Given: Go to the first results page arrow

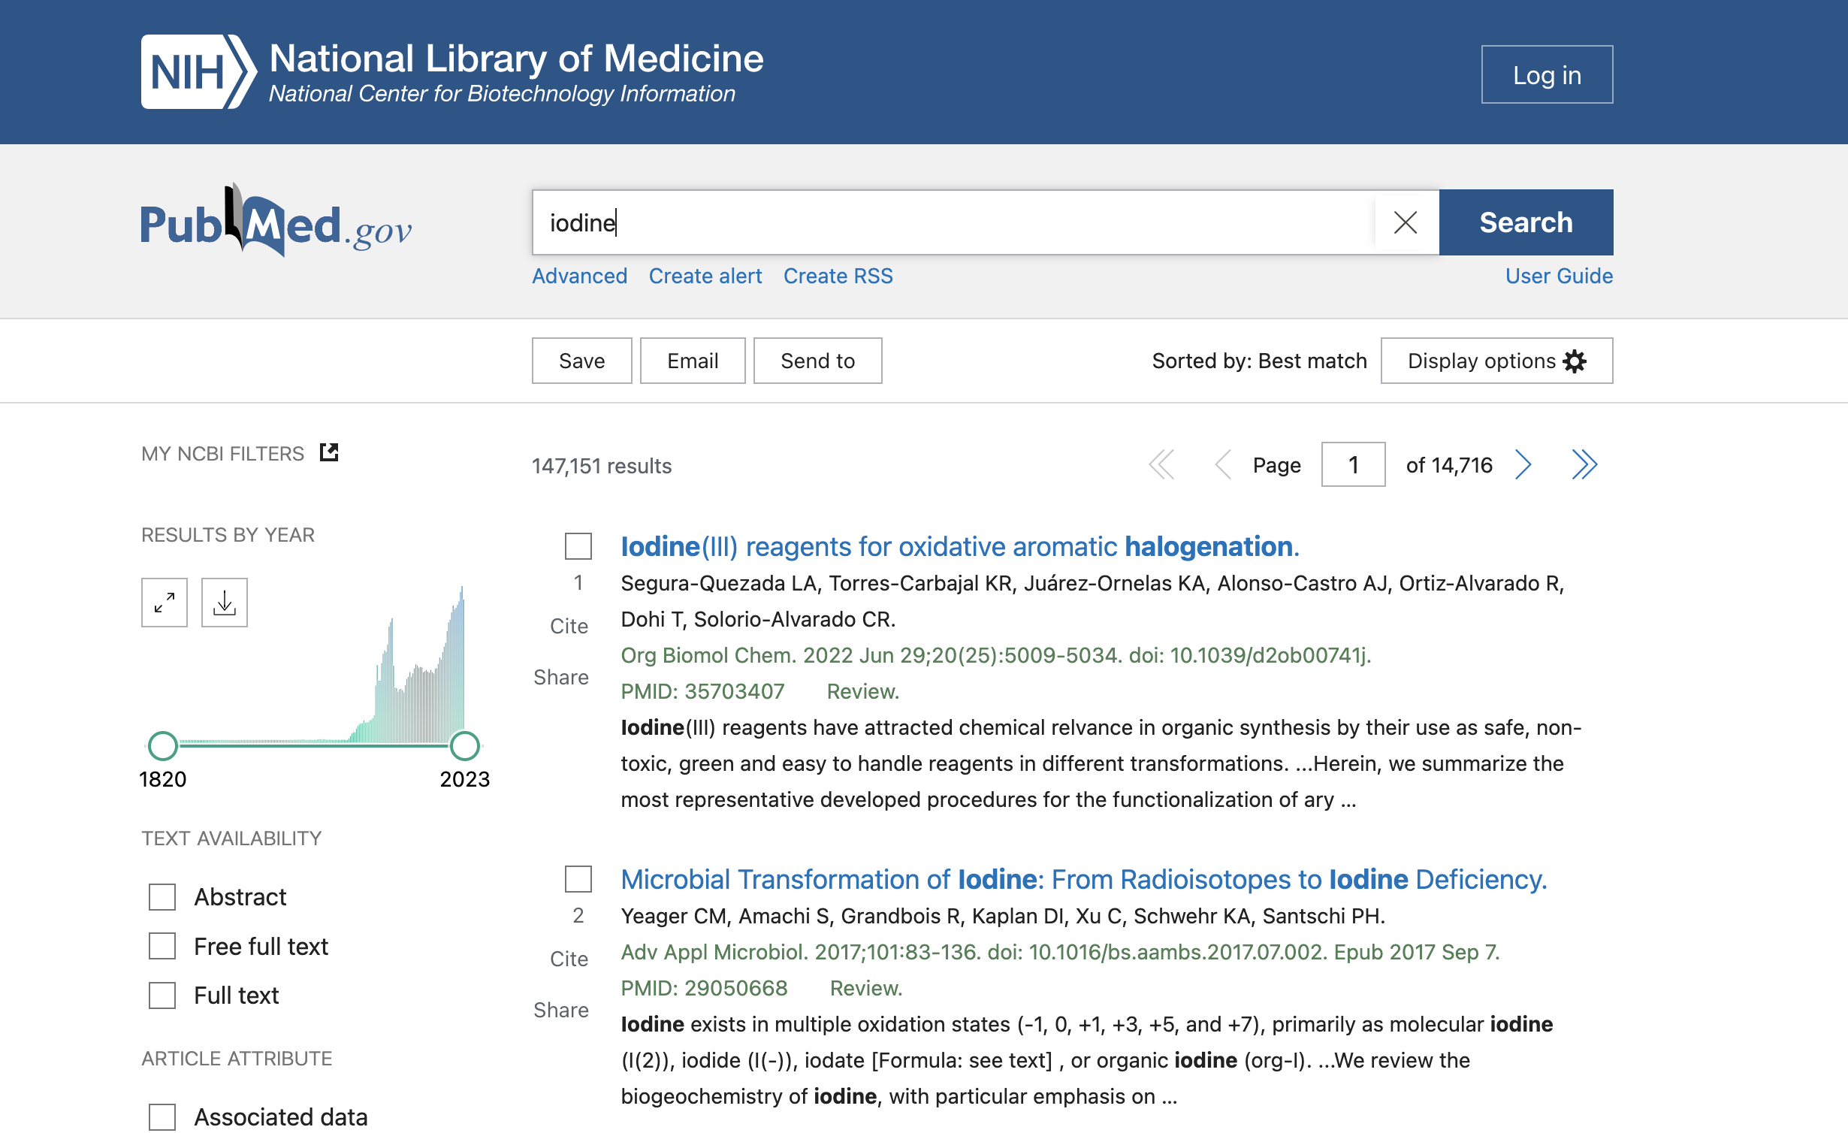Looking at the screenshot, I should coord(1161,465).
